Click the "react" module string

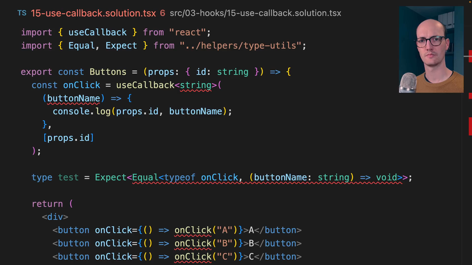click(x=189, y=32)
